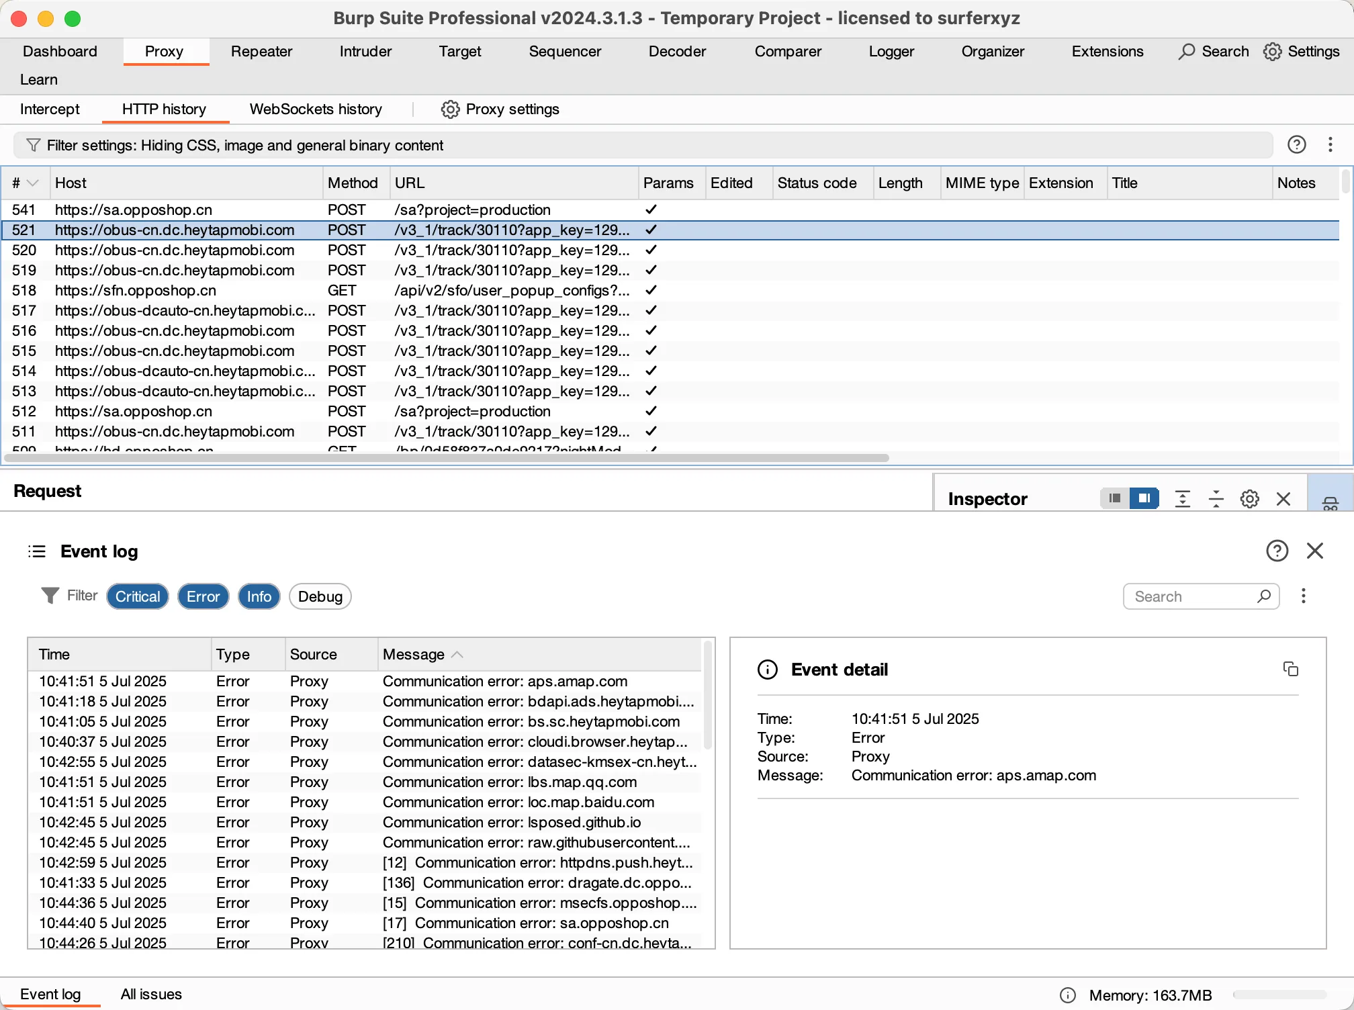Toggle the Error filter chip
1354x1010 pixels.
pos(204,596)
